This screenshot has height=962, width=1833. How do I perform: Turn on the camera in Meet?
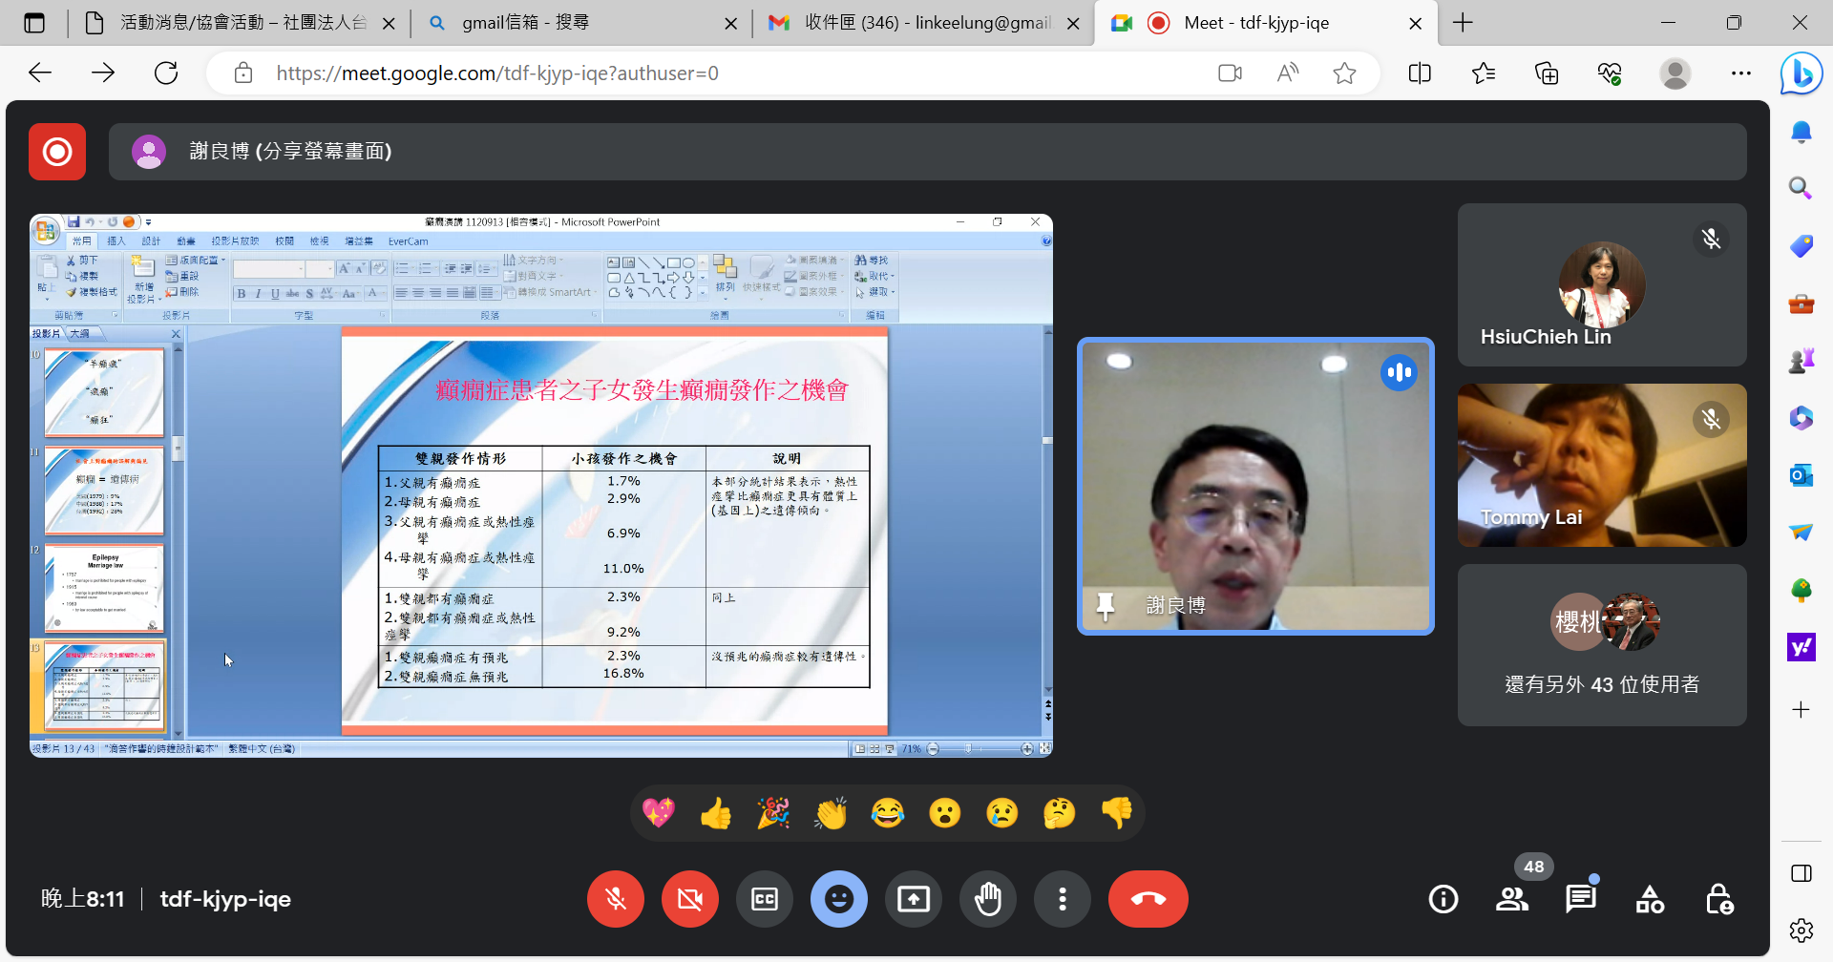pos(690,899)
